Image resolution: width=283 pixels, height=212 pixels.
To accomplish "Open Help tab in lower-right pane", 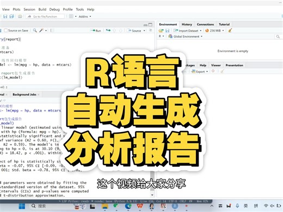I will 203,65.
